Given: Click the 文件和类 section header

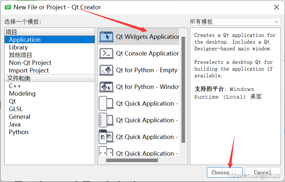Looking at the screenshot, I should (x=50, y=78).
